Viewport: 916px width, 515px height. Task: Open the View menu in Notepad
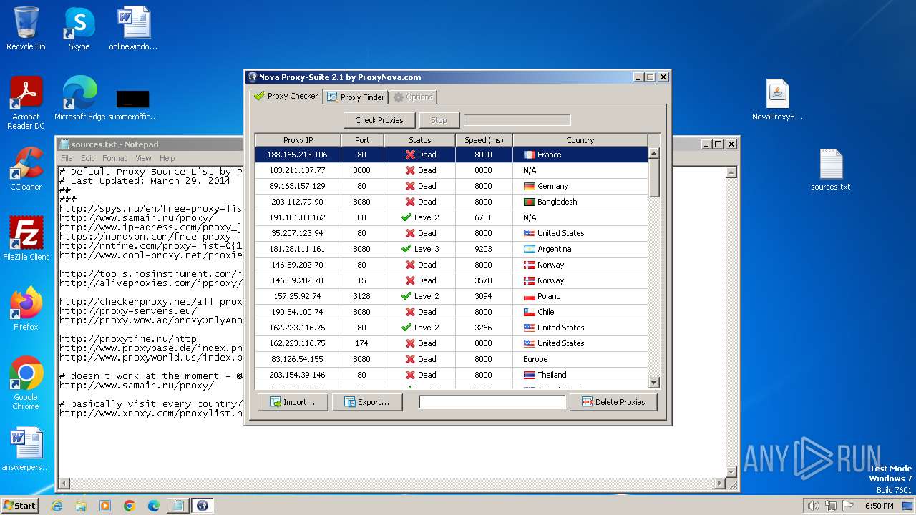coord(143,158)
